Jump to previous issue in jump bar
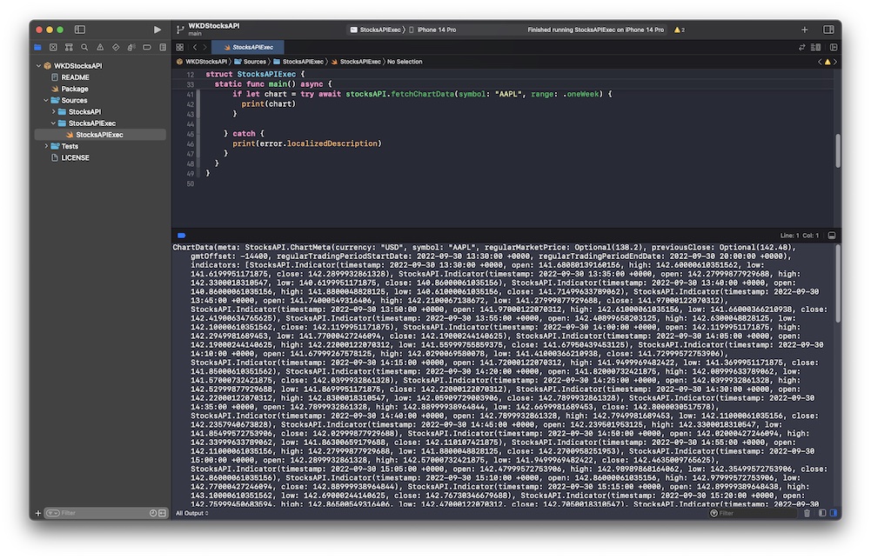Viewport: 871px width, 559px height. [x=820, y=63]
